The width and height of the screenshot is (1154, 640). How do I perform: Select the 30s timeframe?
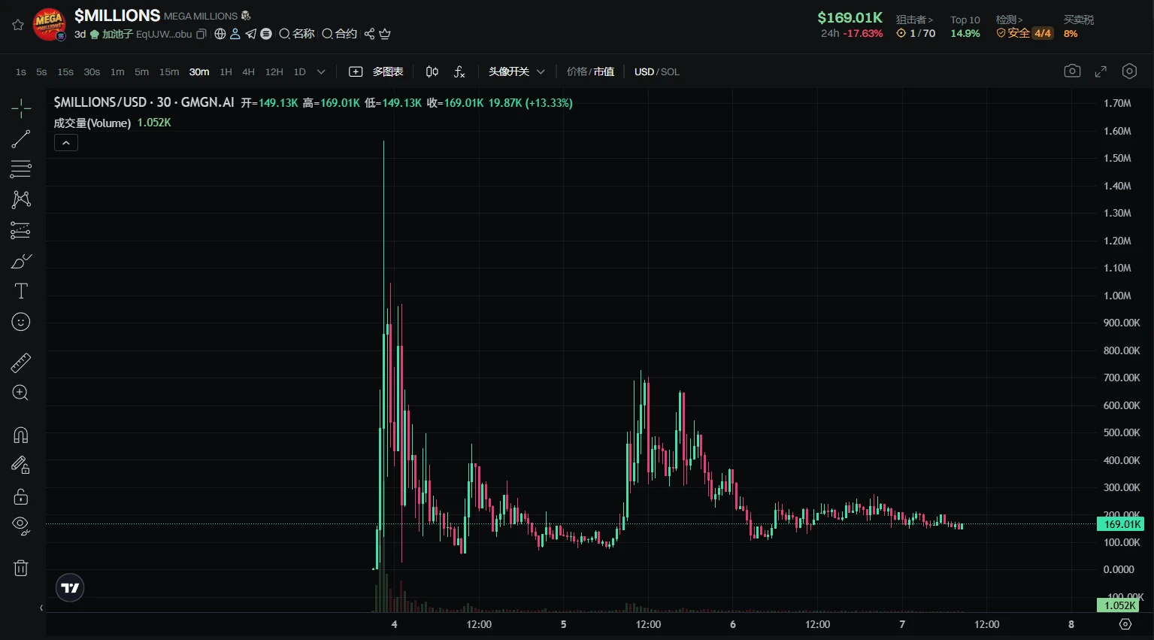tap(92, 71)
